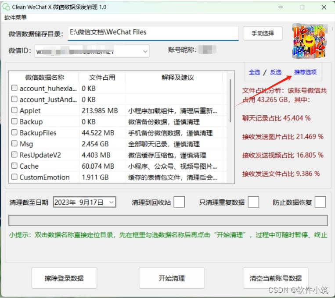Click the green 小提示 tip text
Image resolution: width=335 pixels, height=298 pixels.
(168, 235)
